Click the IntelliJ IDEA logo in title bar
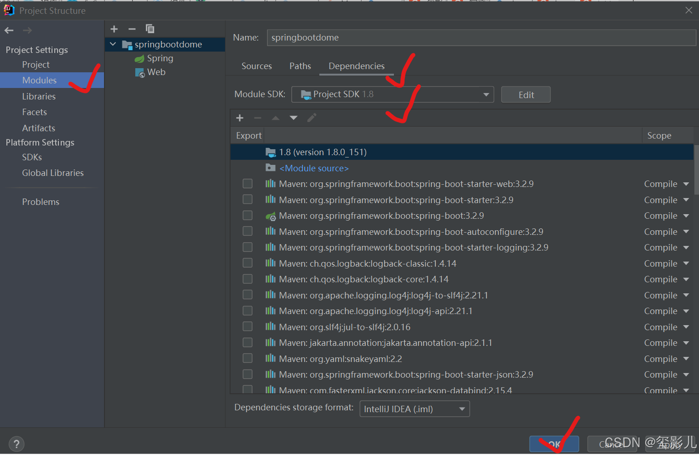Viewport: 699px width, 455px height. 9,10
